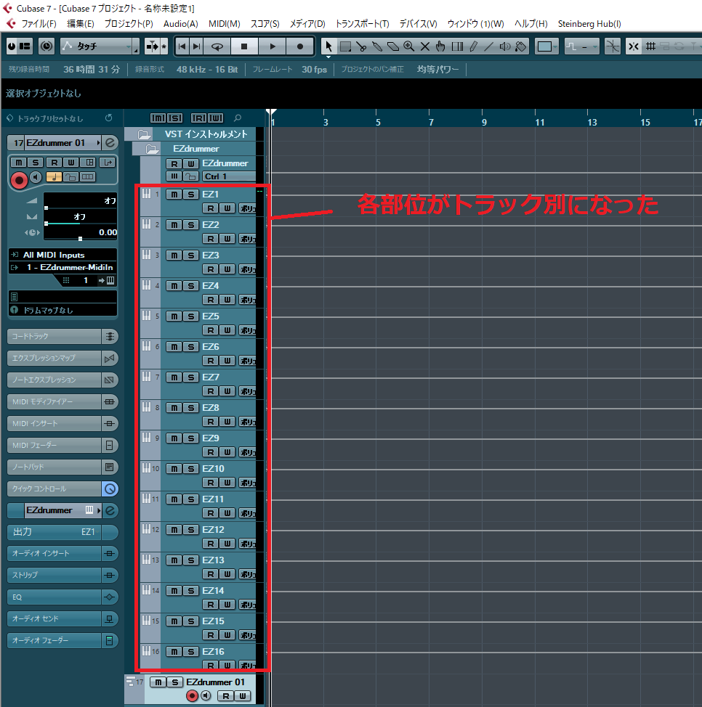The image size is (702, 707).
Task: Open the Edit menu
Action: pos(81,24)
